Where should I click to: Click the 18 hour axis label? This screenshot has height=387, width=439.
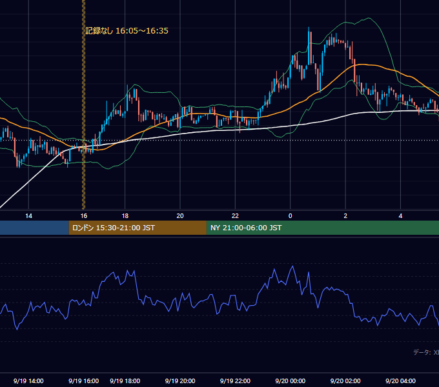[125, 216]
